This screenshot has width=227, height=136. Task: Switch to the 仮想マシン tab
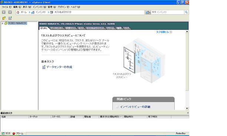click(70, 28)
